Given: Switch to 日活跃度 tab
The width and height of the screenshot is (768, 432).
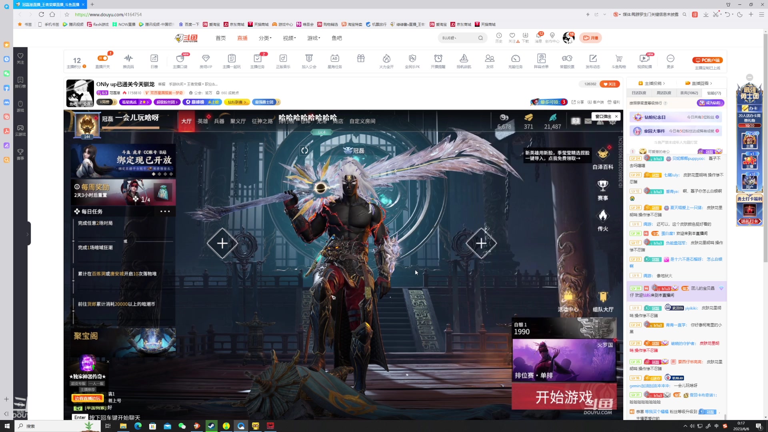Looking at the screenshot, I should click(639, 93).
